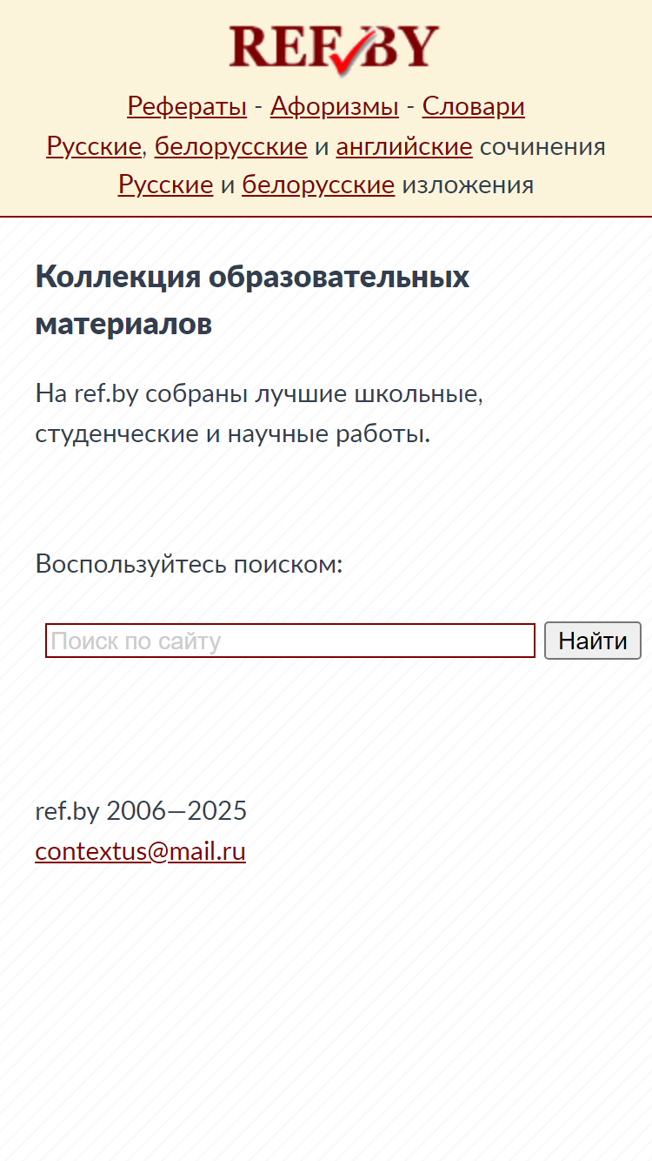Open английские сочинения link
Screen dimensions: 652x1161
tap(404, 146)
